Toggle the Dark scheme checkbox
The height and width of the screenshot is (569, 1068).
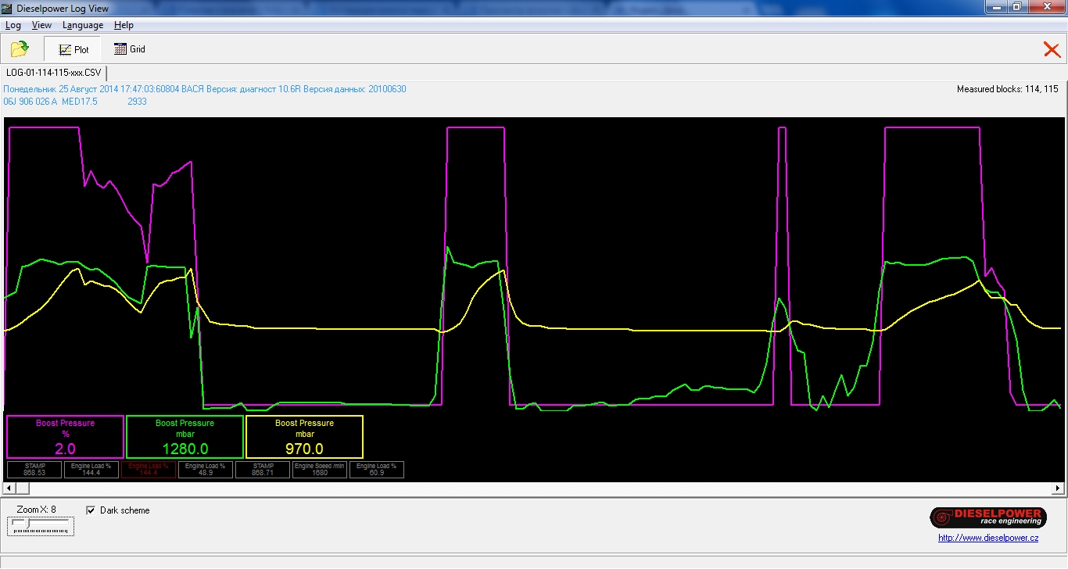click(x=91, y=510)
